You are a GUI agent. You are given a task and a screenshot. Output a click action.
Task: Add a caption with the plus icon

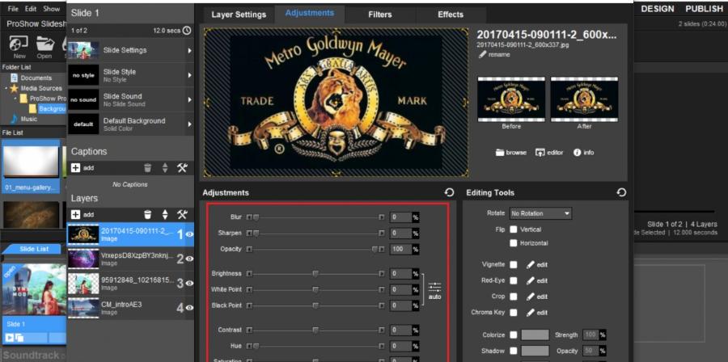click(76, 168)
